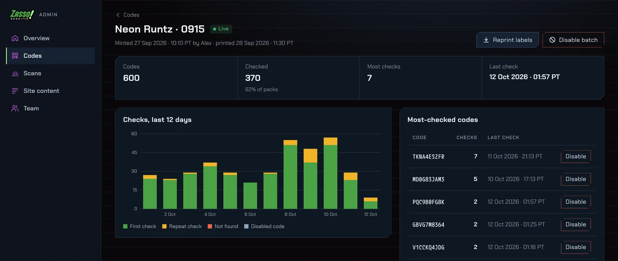Click the LAST CHECK column header

coord(503,137)
